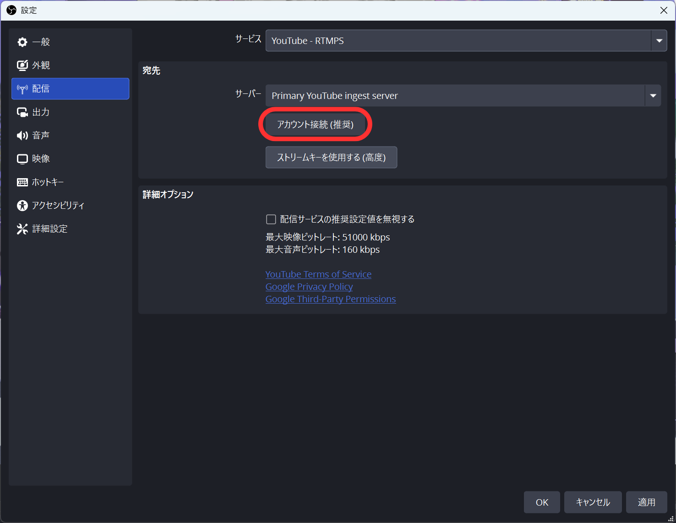Viewport: 676px width, 523px height.
Task: Open YouTube Terms of Service link
Action: coord(318,274)
